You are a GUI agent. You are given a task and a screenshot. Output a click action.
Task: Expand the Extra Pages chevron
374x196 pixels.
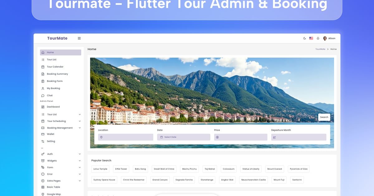click(80, 181)
